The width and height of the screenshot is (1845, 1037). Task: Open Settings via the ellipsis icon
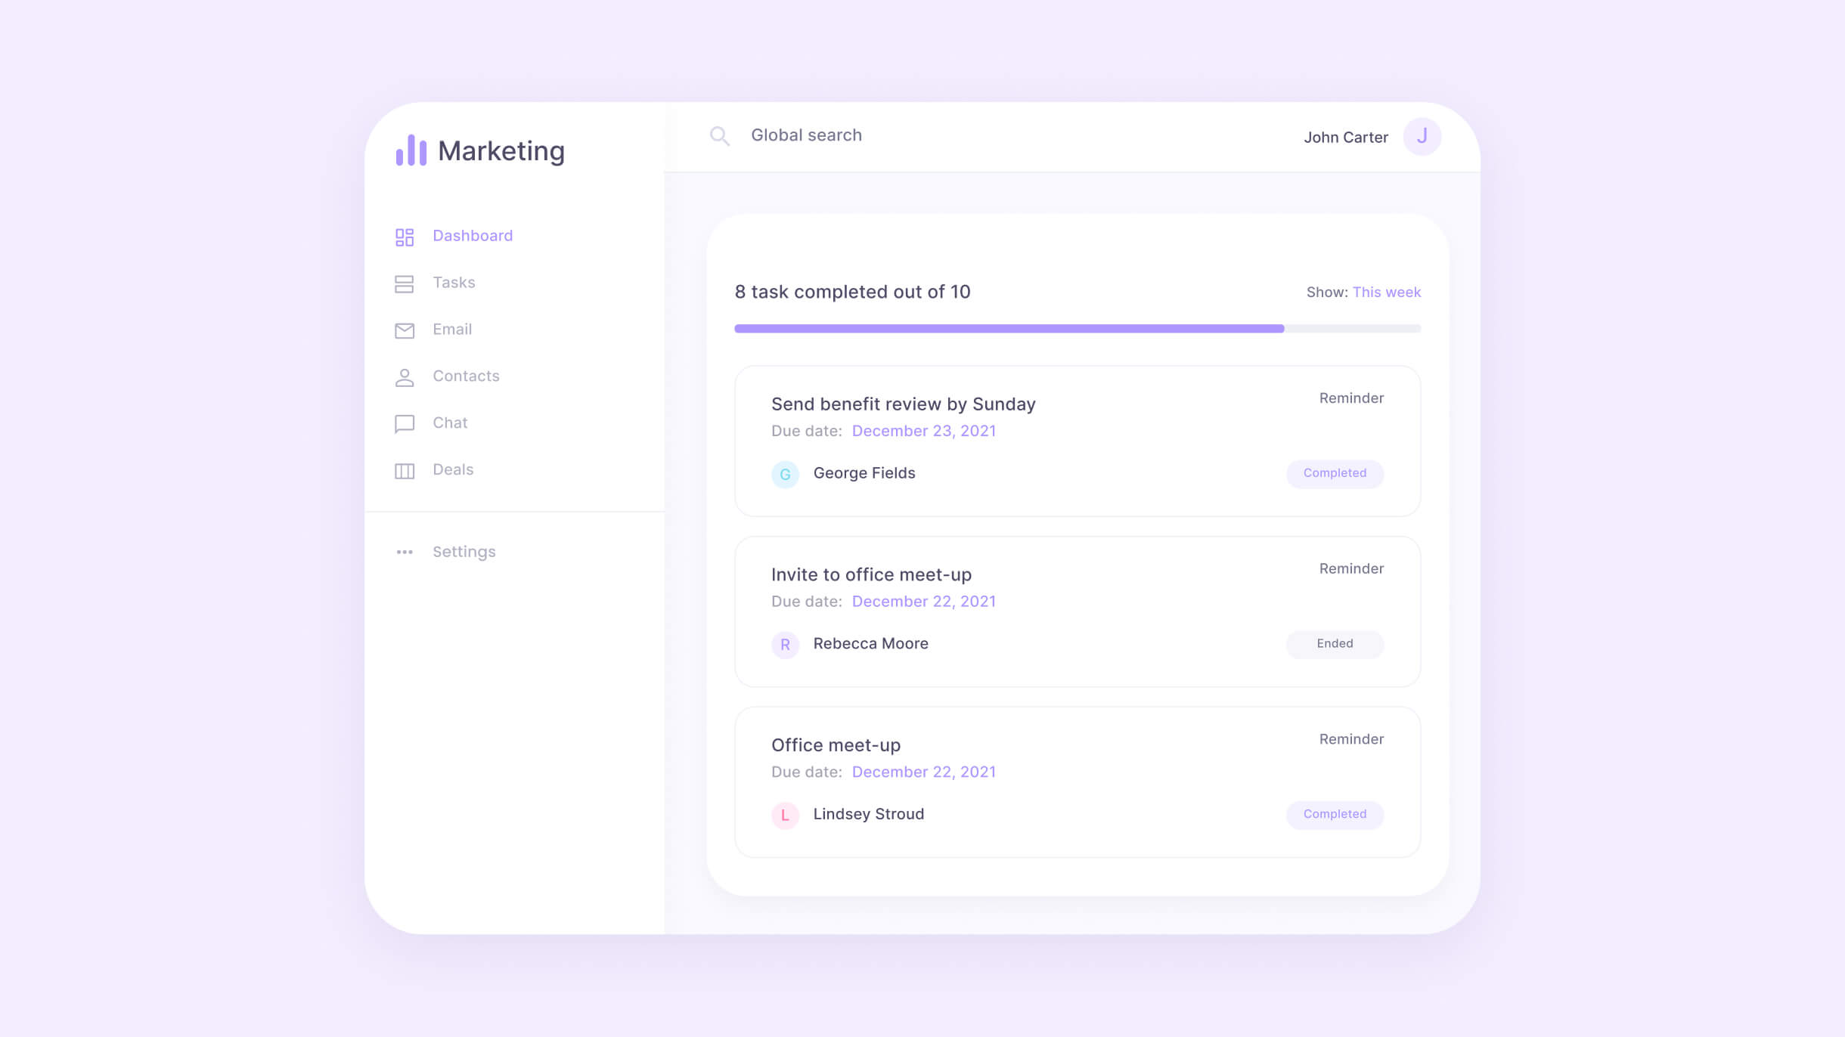(405, 552)
